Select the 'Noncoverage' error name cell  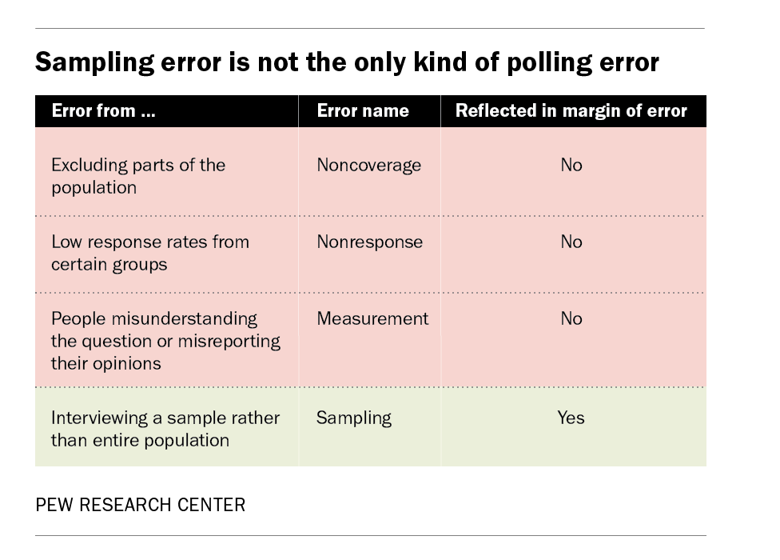368,166
